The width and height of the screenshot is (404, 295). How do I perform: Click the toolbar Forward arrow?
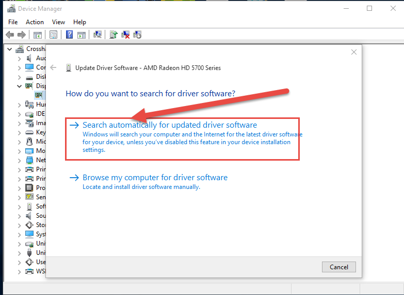pyautogui.click(x=22, y=34)
